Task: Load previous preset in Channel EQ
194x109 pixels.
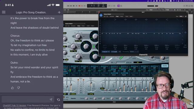Action: pyautogui.click(x=105, y=16)
